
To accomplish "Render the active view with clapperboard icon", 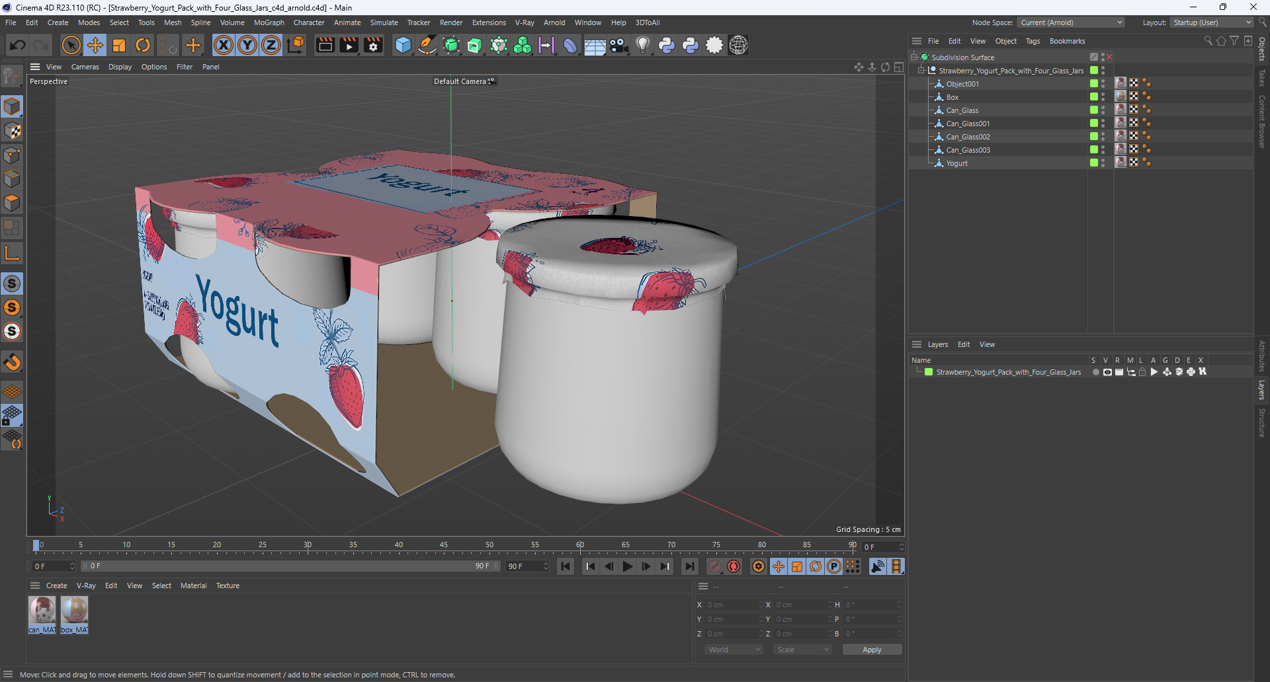I will (x=325, y=45).
